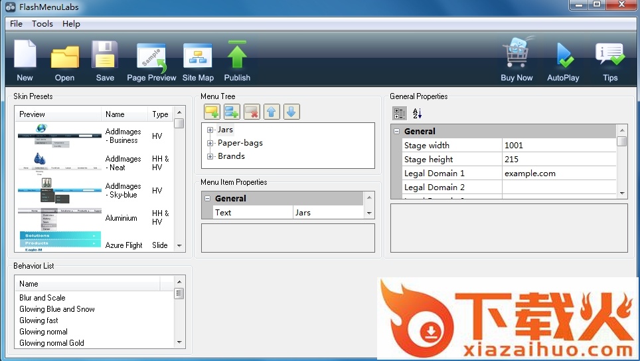The height and width of the screenshot is (361, 640).
Task: Click the FlashMenuLabs title bar app icon
Action: [x=10, y=7]
